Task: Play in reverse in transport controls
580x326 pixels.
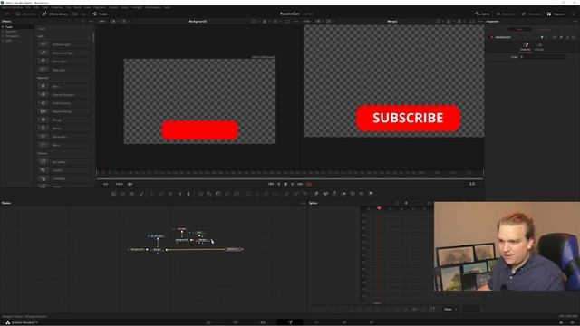Action: 278,184
